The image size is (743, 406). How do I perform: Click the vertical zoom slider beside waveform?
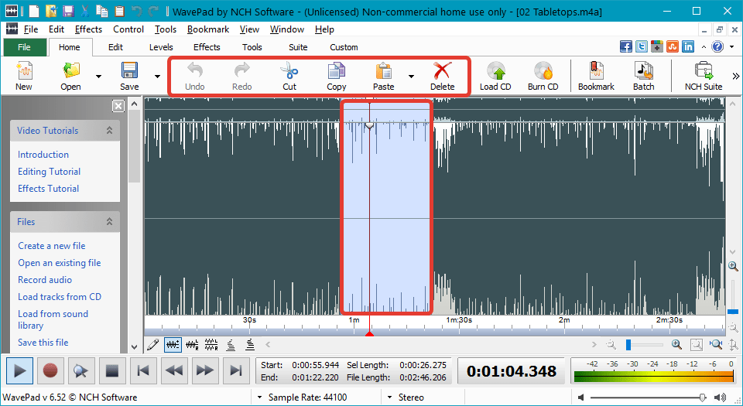(733, 312)
